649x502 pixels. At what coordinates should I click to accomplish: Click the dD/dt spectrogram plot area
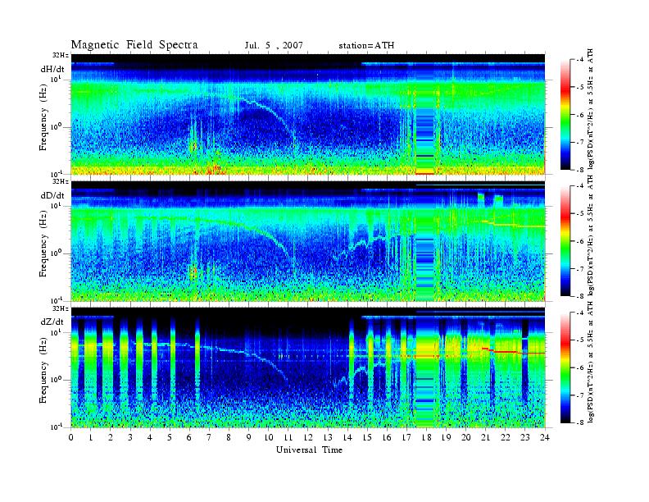tap(308, 241)
